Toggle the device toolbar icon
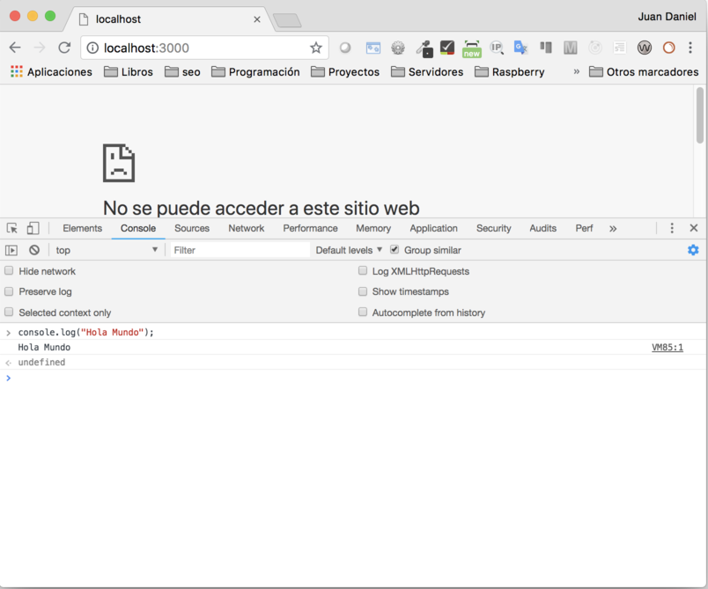 [33, 228]
